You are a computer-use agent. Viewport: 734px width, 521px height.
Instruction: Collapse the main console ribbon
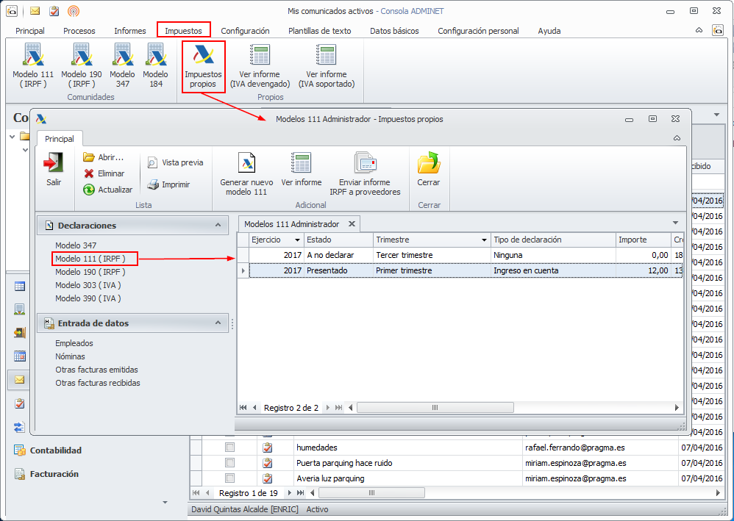click(699, 30)
